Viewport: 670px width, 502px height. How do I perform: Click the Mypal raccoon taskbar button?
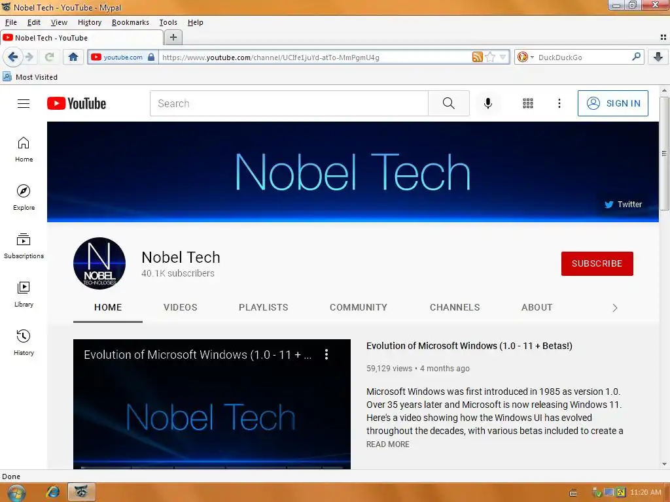(x=81, y=492)
